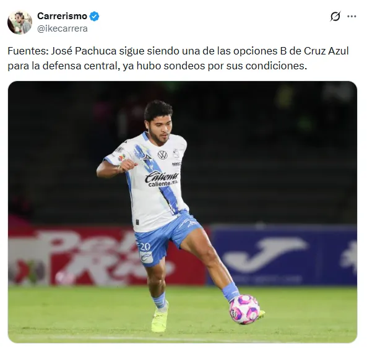Open Carrerismo's profile avatar
The image size is (367, 351).
tap(20, 22)
